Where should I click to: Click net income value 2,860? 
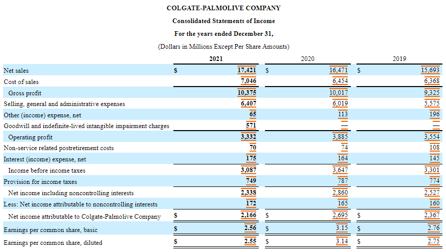tap(340, 193)
